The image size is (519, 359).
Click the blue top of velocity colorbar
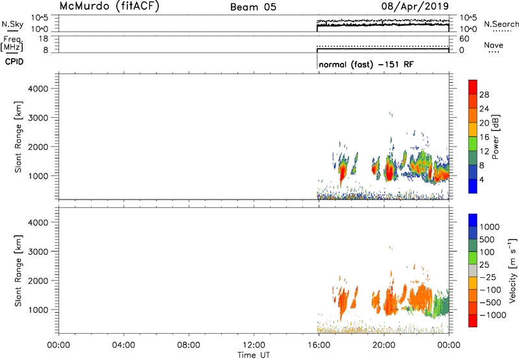[x=473, y=220]
